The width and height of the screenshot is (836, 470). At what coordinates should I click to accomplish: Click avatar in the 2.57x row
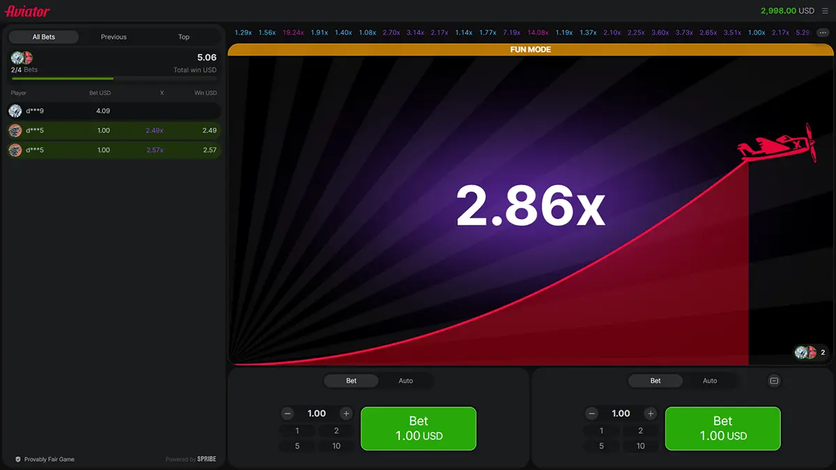(15, 150)
